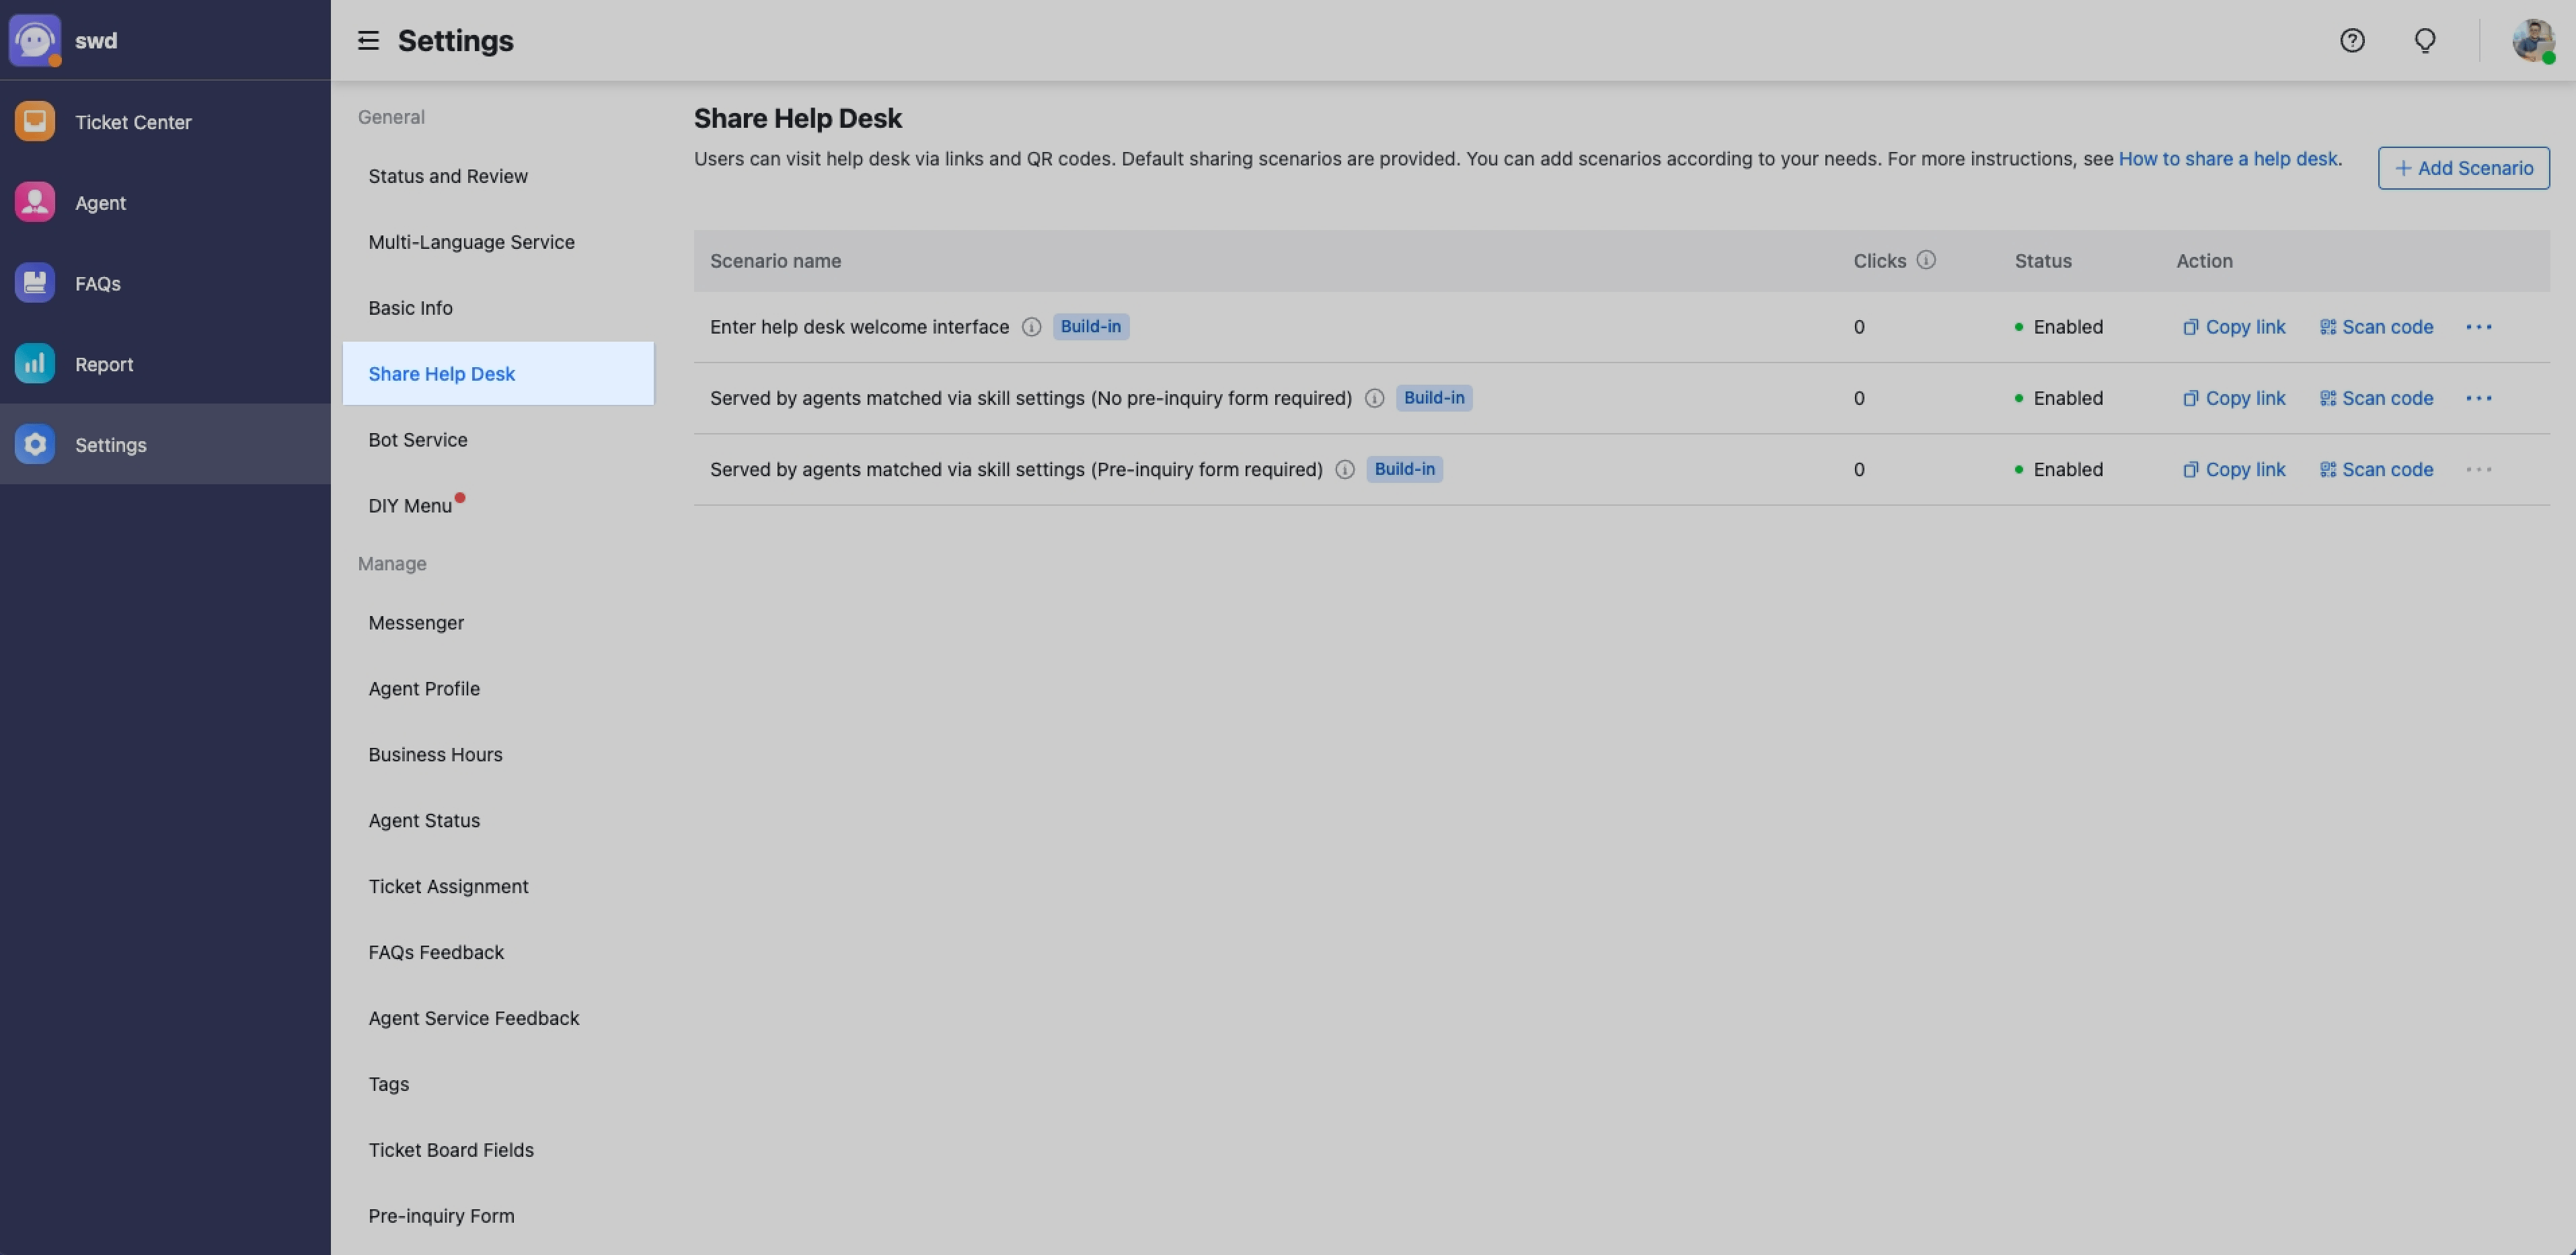
Task: Open more options for Pre-inquiry form required row
Action: 2478,469
